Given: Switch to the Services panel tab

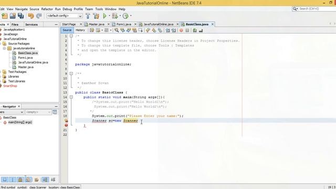Looking at the screenshot, I should tap(31, 25).
